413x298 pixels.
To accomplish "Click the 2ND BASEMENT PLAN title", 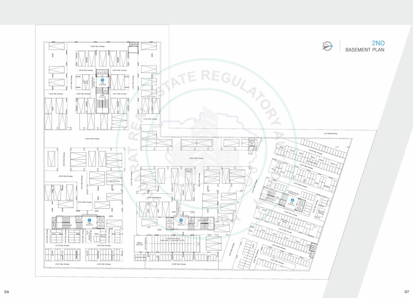I will (x=365, y=46).
